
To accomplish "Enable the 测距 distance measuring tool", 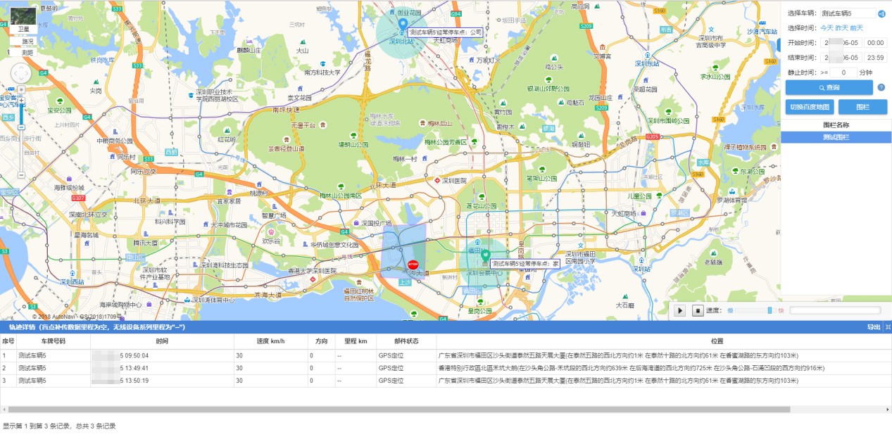I will coord(28,52).
